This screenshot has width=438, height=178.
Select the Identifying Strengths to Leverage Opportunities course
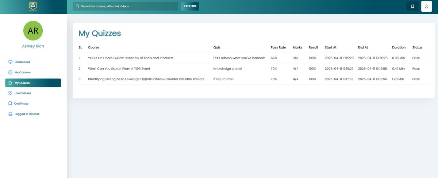(146, 79)
